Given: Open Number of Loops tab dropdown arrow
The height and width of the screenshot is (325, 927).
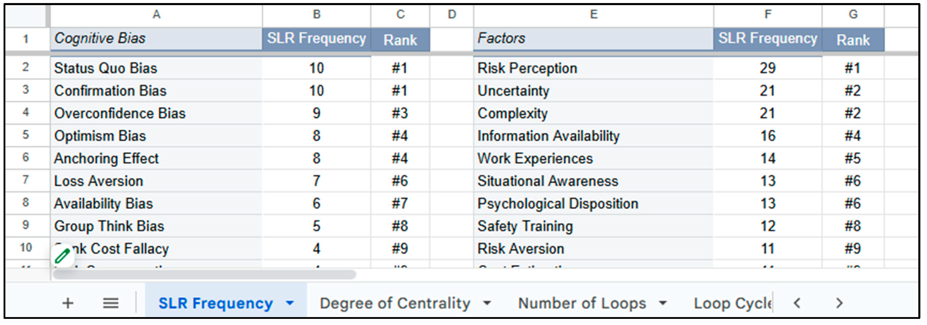Looking at the screenshot, I should click(x=662, y=303).
